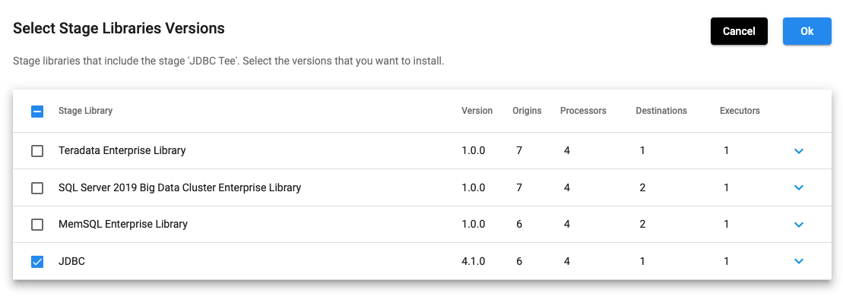Select the Teradata Enterprise Library name
This screenshot has width=843, height=299.
click(x=122, y=150)
